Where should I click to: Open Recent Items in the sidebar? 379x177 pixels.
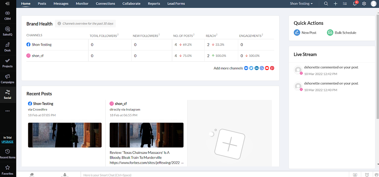(x=7, y=154)
